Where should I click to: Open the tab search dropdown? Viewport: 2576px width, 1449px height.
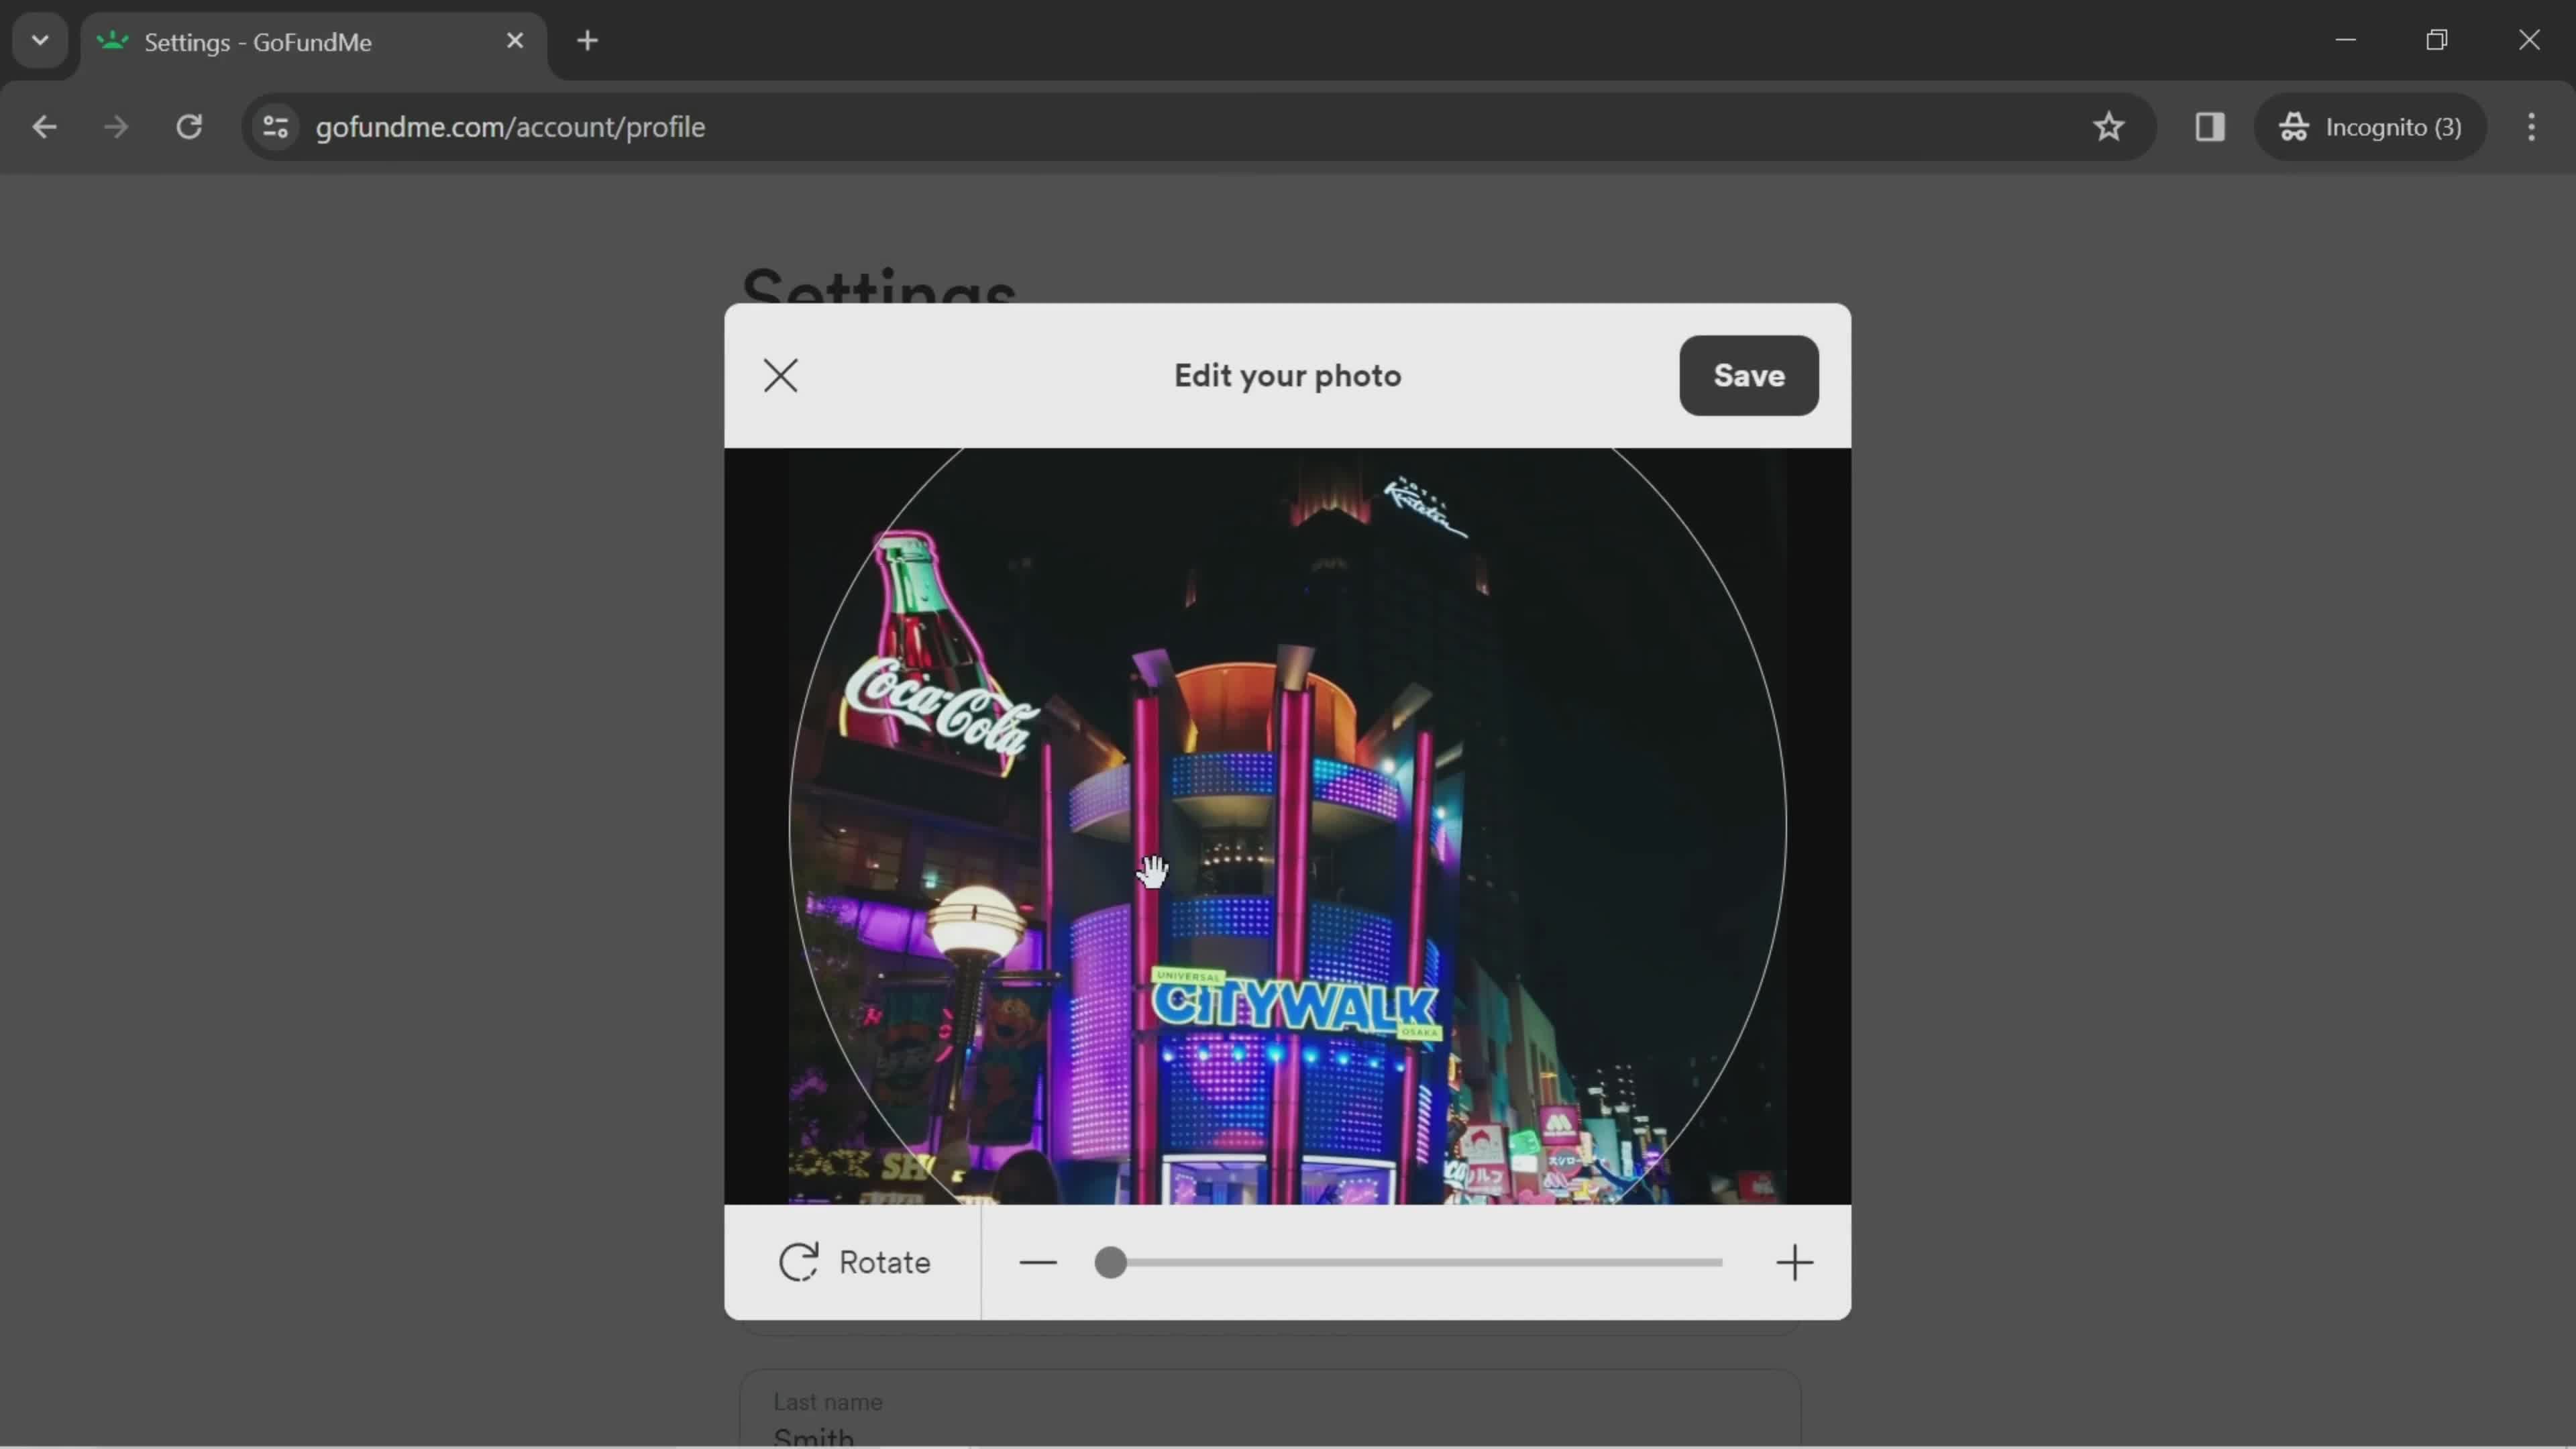(40, 41)
